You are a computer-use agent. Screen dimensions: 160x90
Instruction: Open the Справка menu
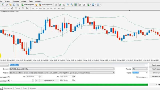coord(38,1)
